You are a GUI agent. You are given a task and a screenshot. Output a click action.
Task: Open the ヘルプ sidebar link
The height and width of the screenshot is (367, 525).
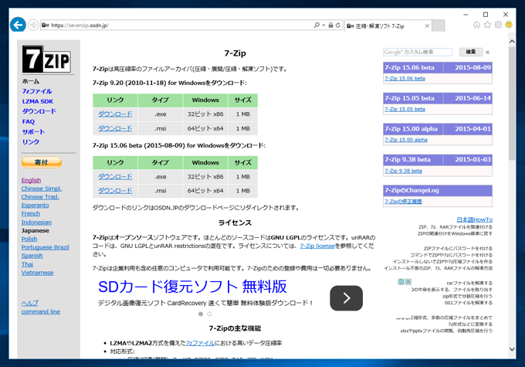[x=30, y=303]
